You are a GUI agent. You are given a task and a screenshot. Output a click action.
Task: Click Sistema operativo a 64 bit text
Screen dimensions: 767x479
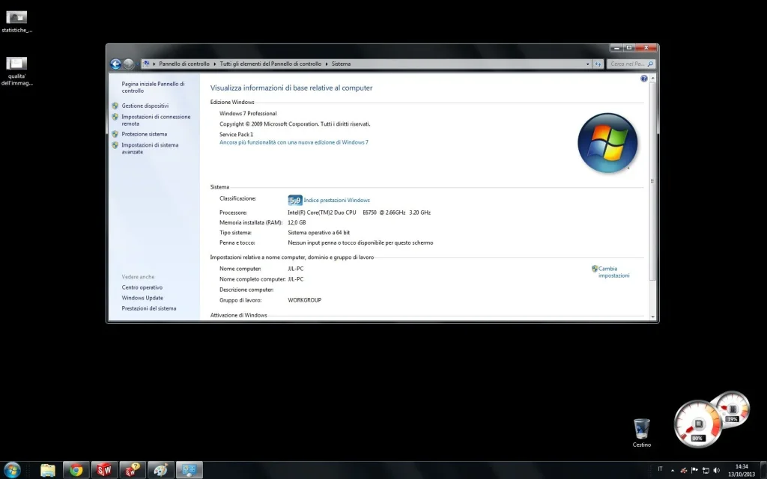[x=319, y=233]
